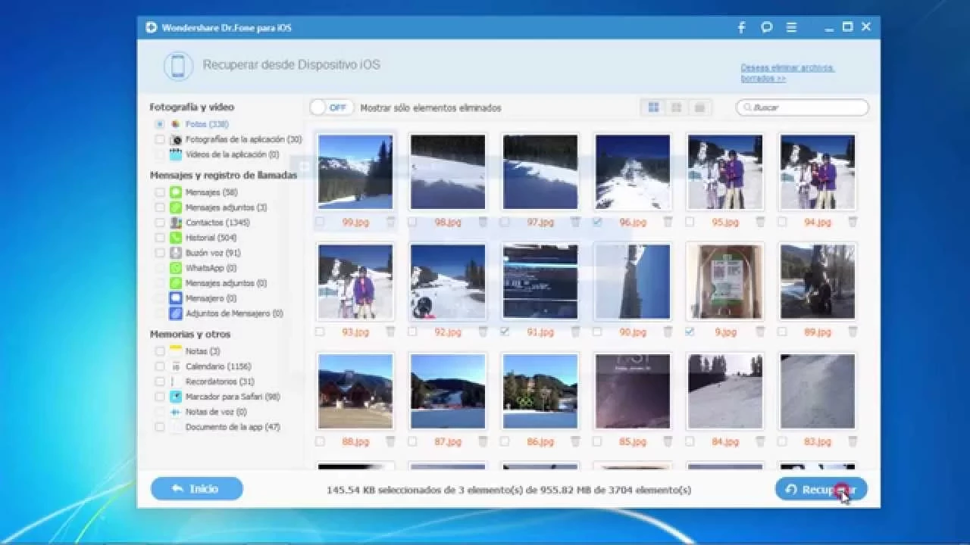This screenshot has width=970, height=545.
Task: Open the 9.jpg thumbnail
Action: (x=725, y=282)
